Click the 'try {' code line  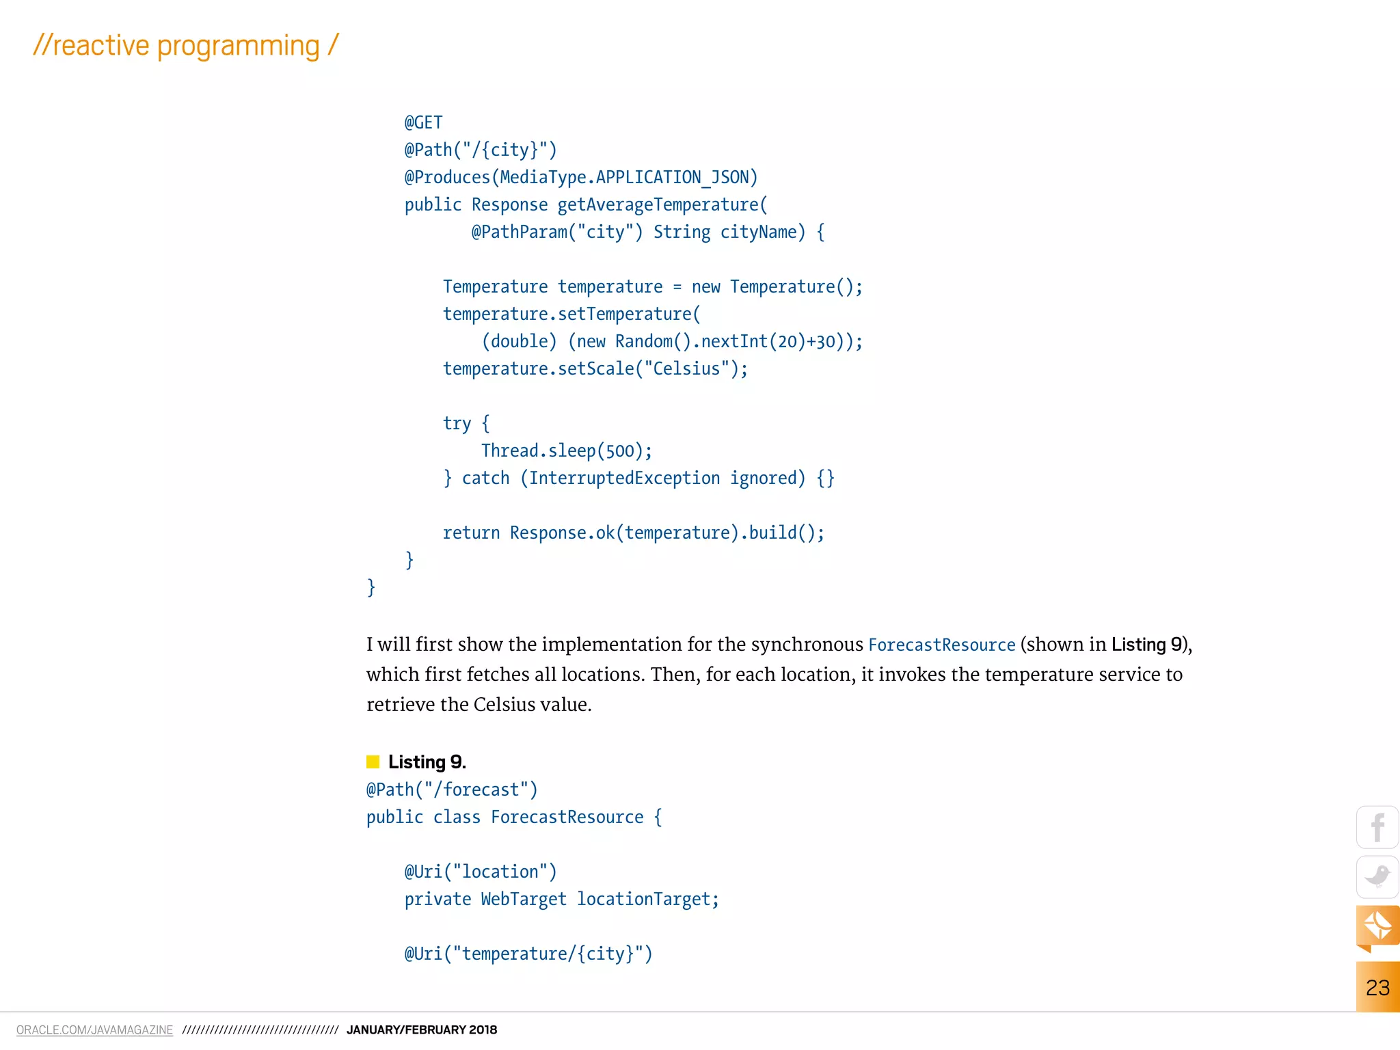tap(466, 424)
